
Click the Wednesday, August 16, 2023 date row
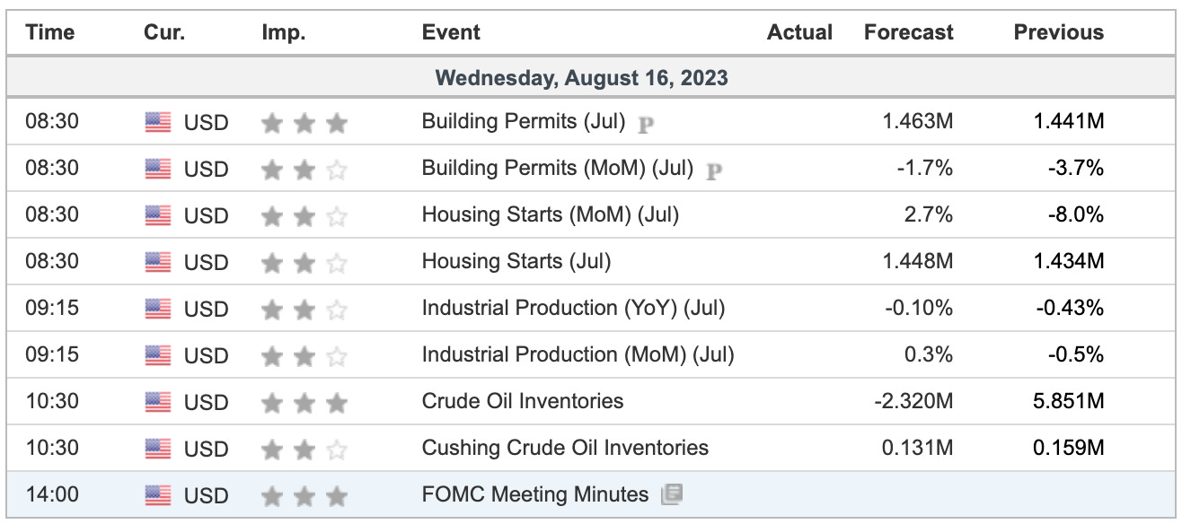click(x=591, y=78)
